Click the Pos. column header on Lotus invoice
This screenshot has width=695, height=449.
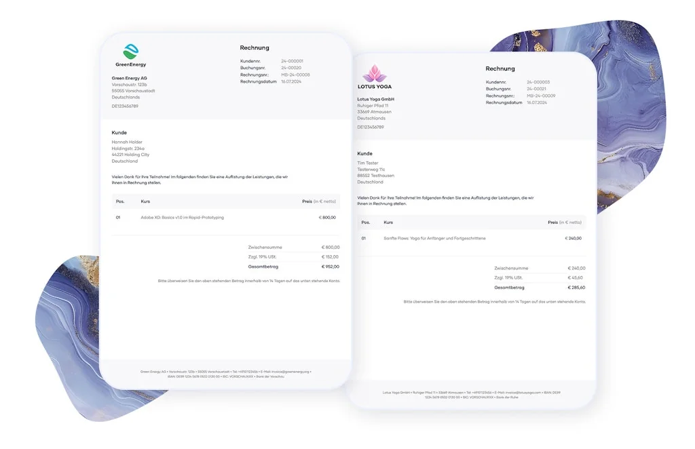pos(364,222)
